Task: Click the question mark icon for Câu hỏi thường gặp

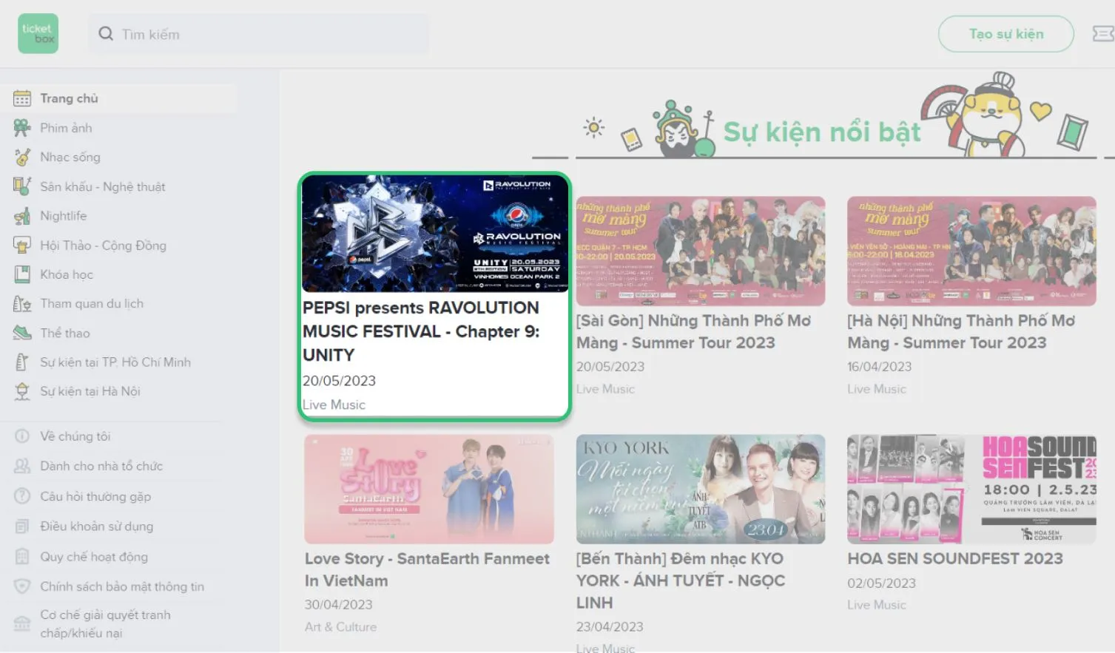Action: click(x=22, y=496)
